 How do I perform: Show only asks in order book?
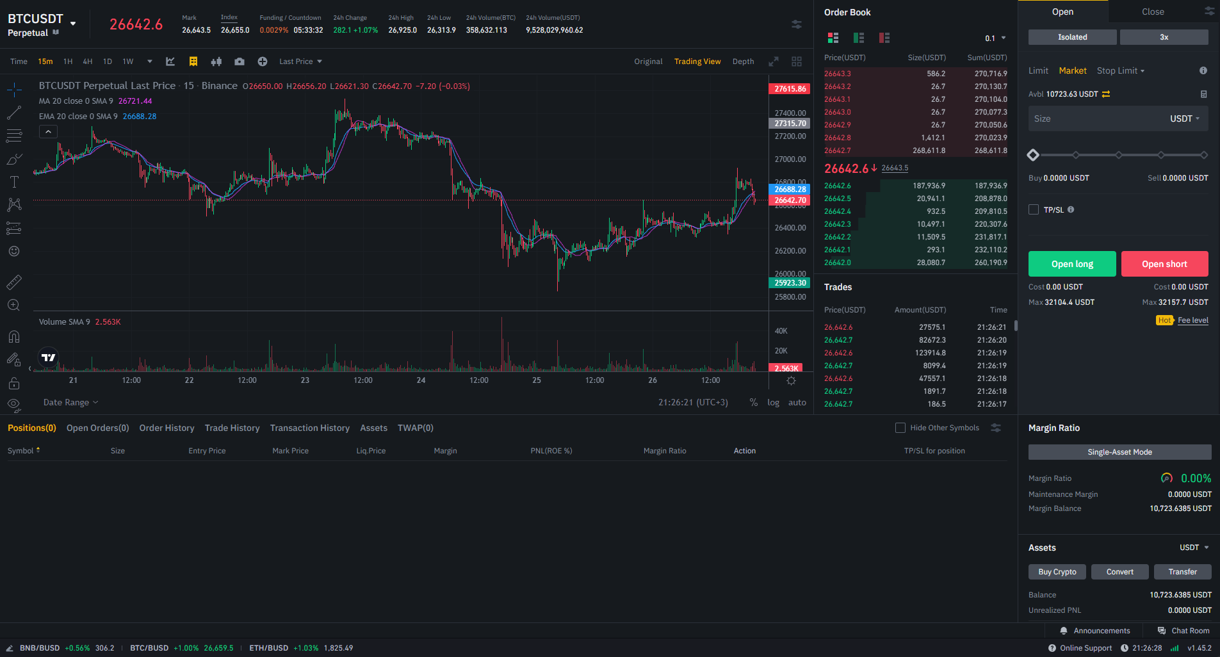click(x=884, y=38)
